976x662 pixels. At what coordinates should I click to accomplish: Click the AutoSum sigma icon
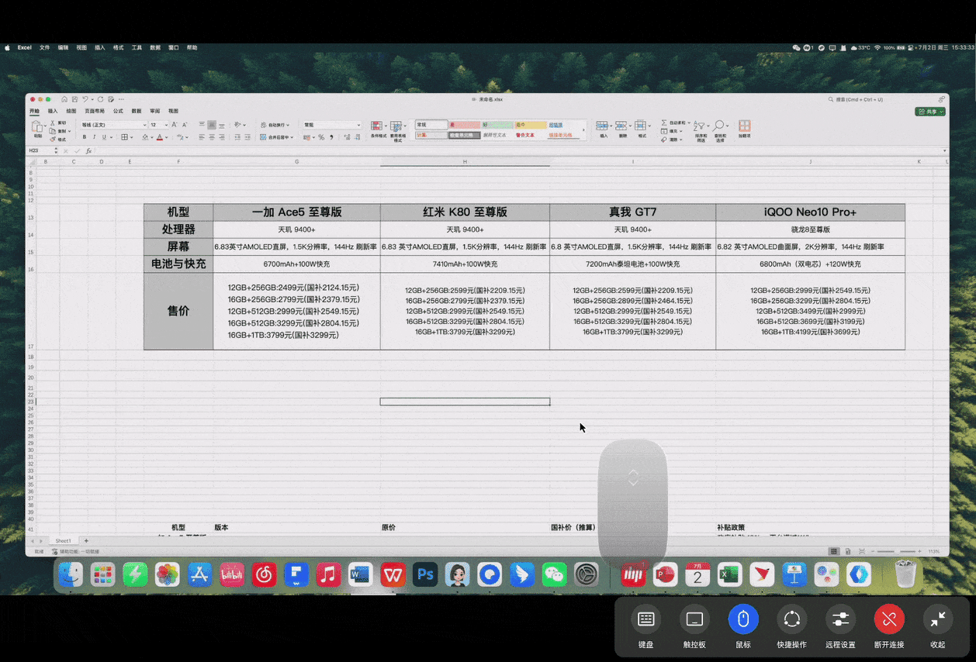665,122
